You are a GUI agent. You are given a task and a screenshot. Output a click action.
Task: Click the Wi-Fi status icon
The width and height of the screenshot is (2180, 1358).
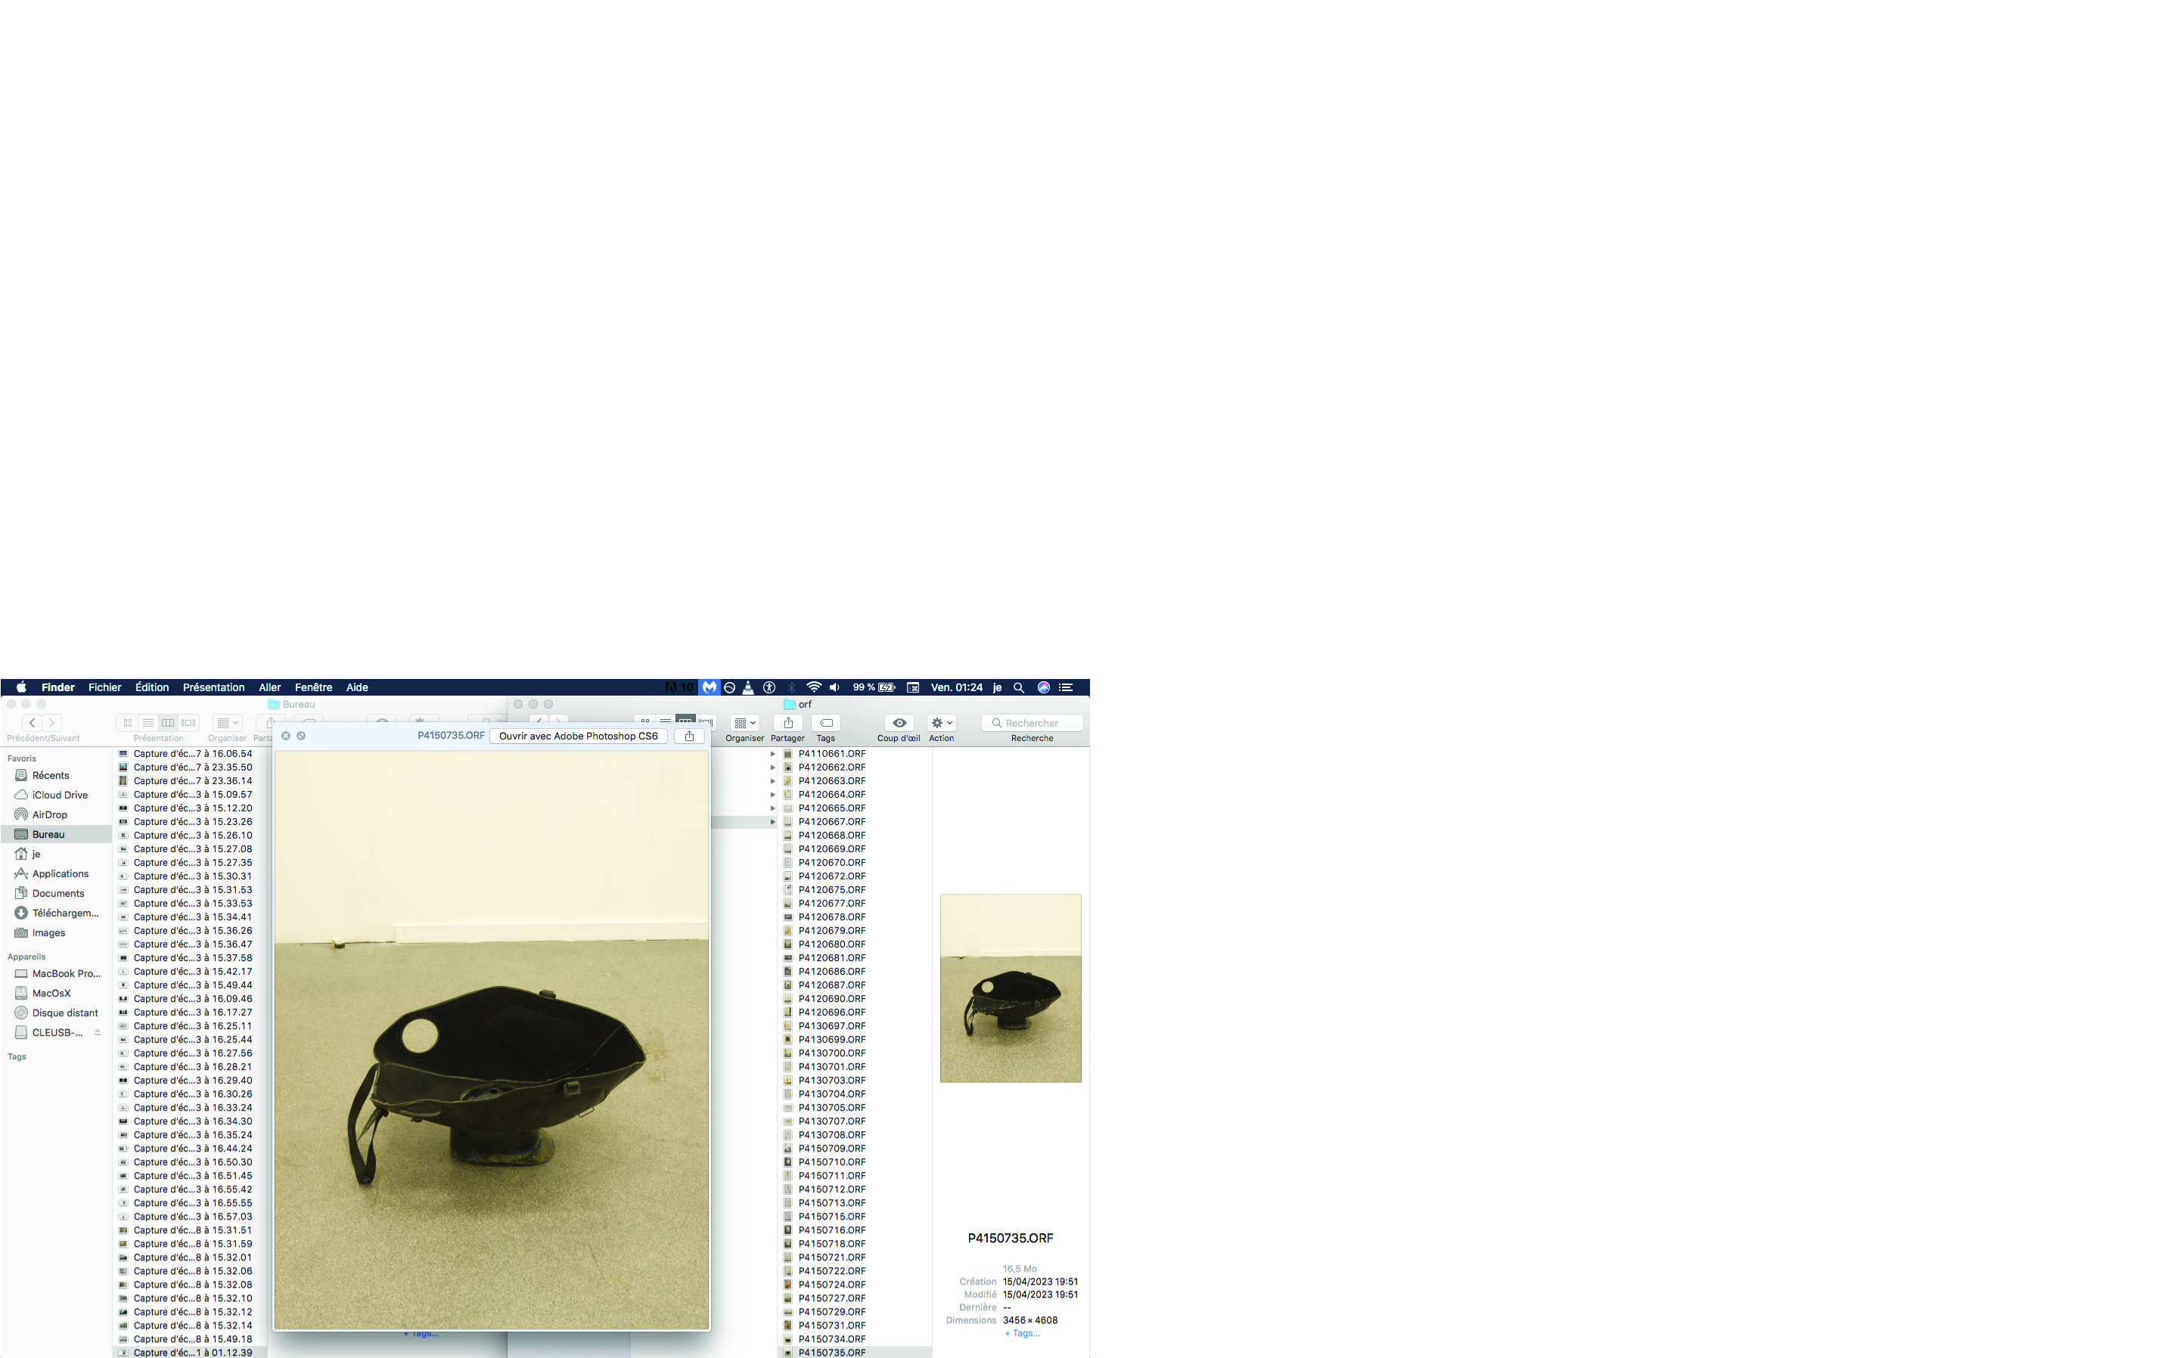coord(813,687)
